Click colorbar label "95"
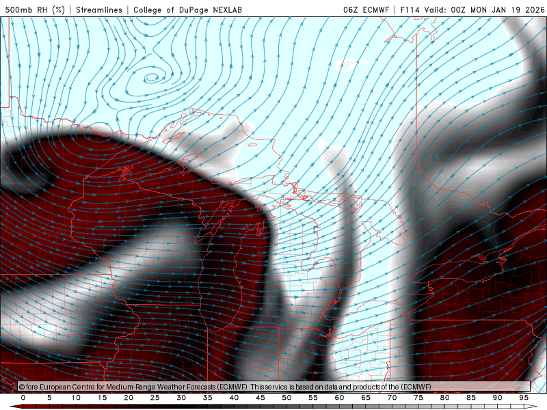547x410 pixels. tap(524, 398)
